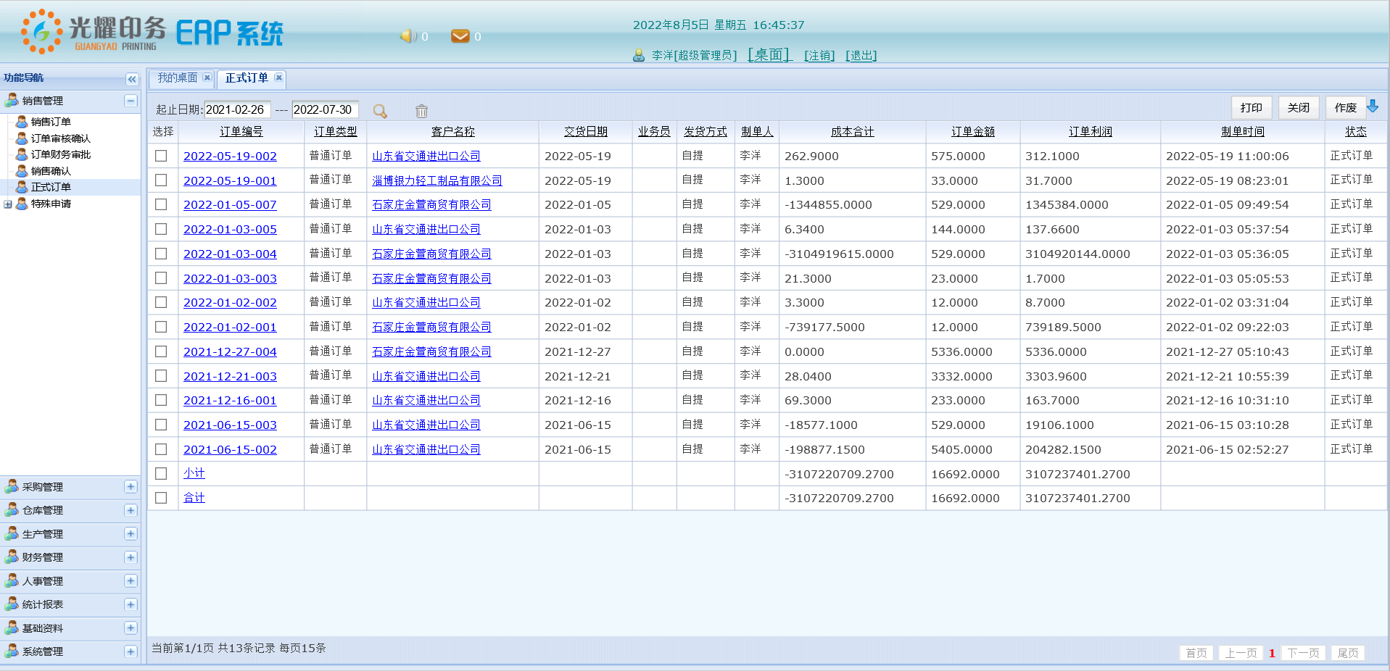Click the 仓库管理 section icon
The height and width of the screenshot is (671, 1390).
click(12, 510)
